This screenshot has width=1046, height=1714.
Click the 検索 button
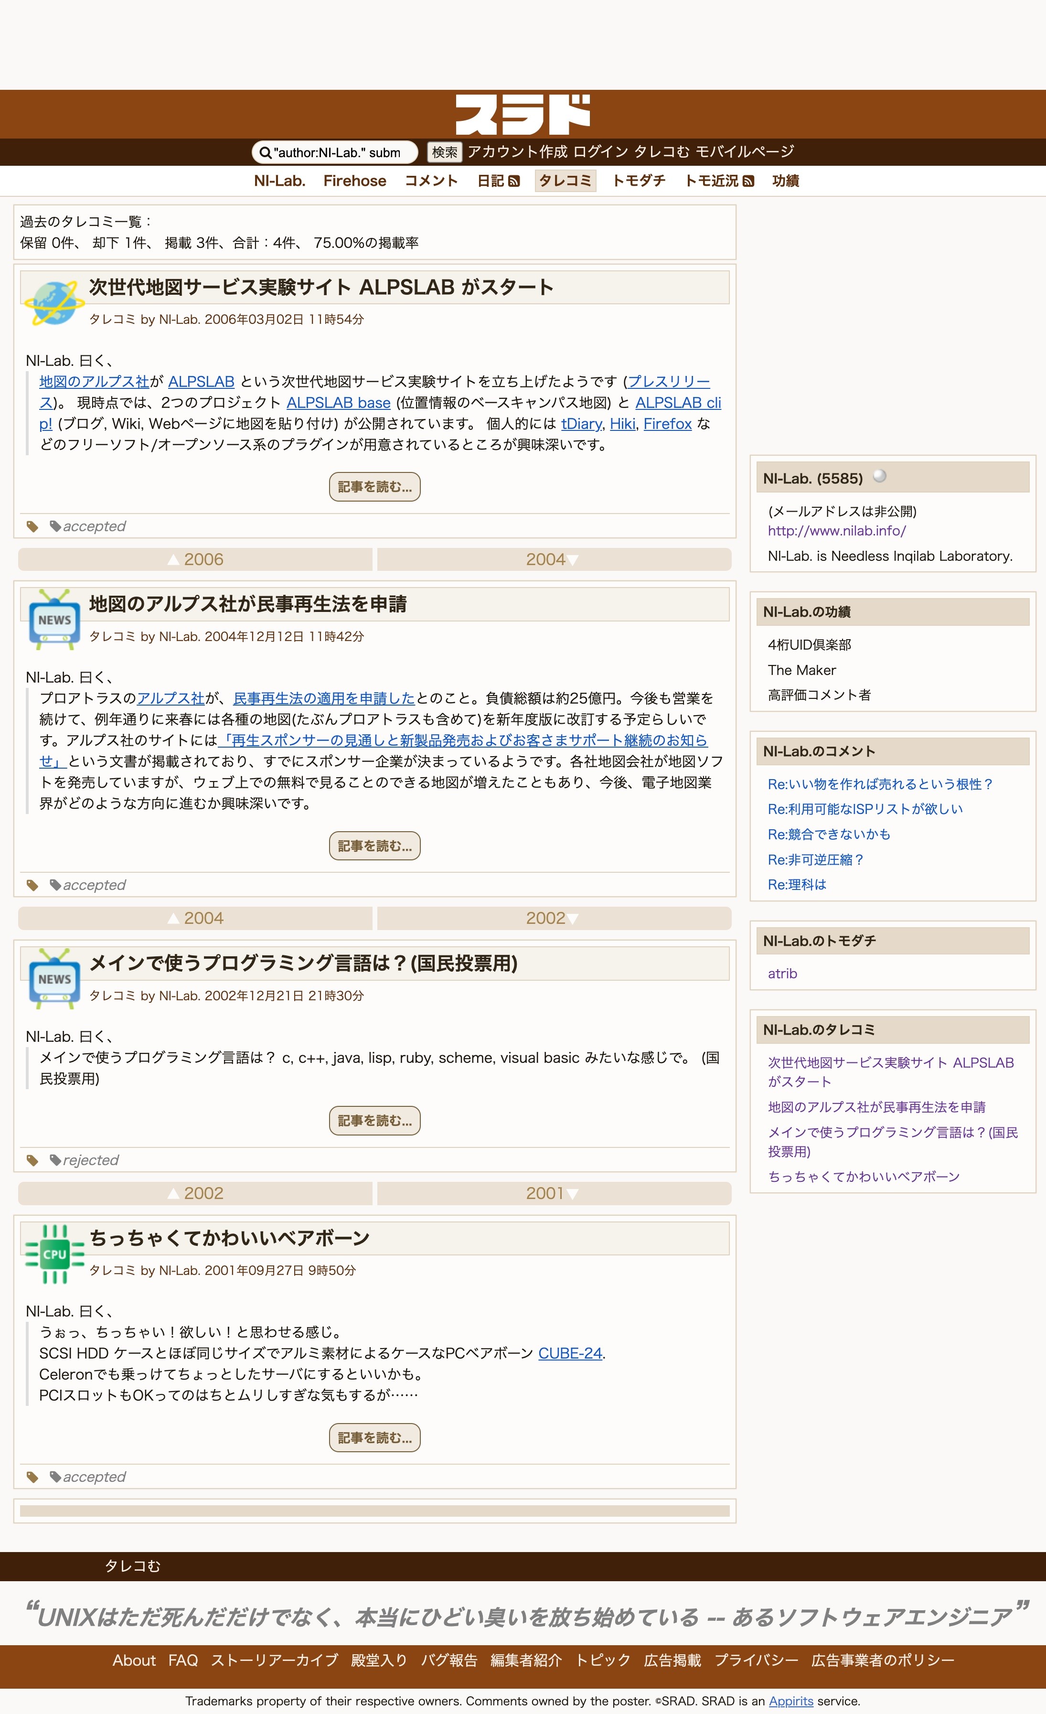pos(444,152)
